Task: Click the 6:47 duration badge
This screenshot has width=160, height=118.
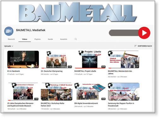Action: point(137,67)
